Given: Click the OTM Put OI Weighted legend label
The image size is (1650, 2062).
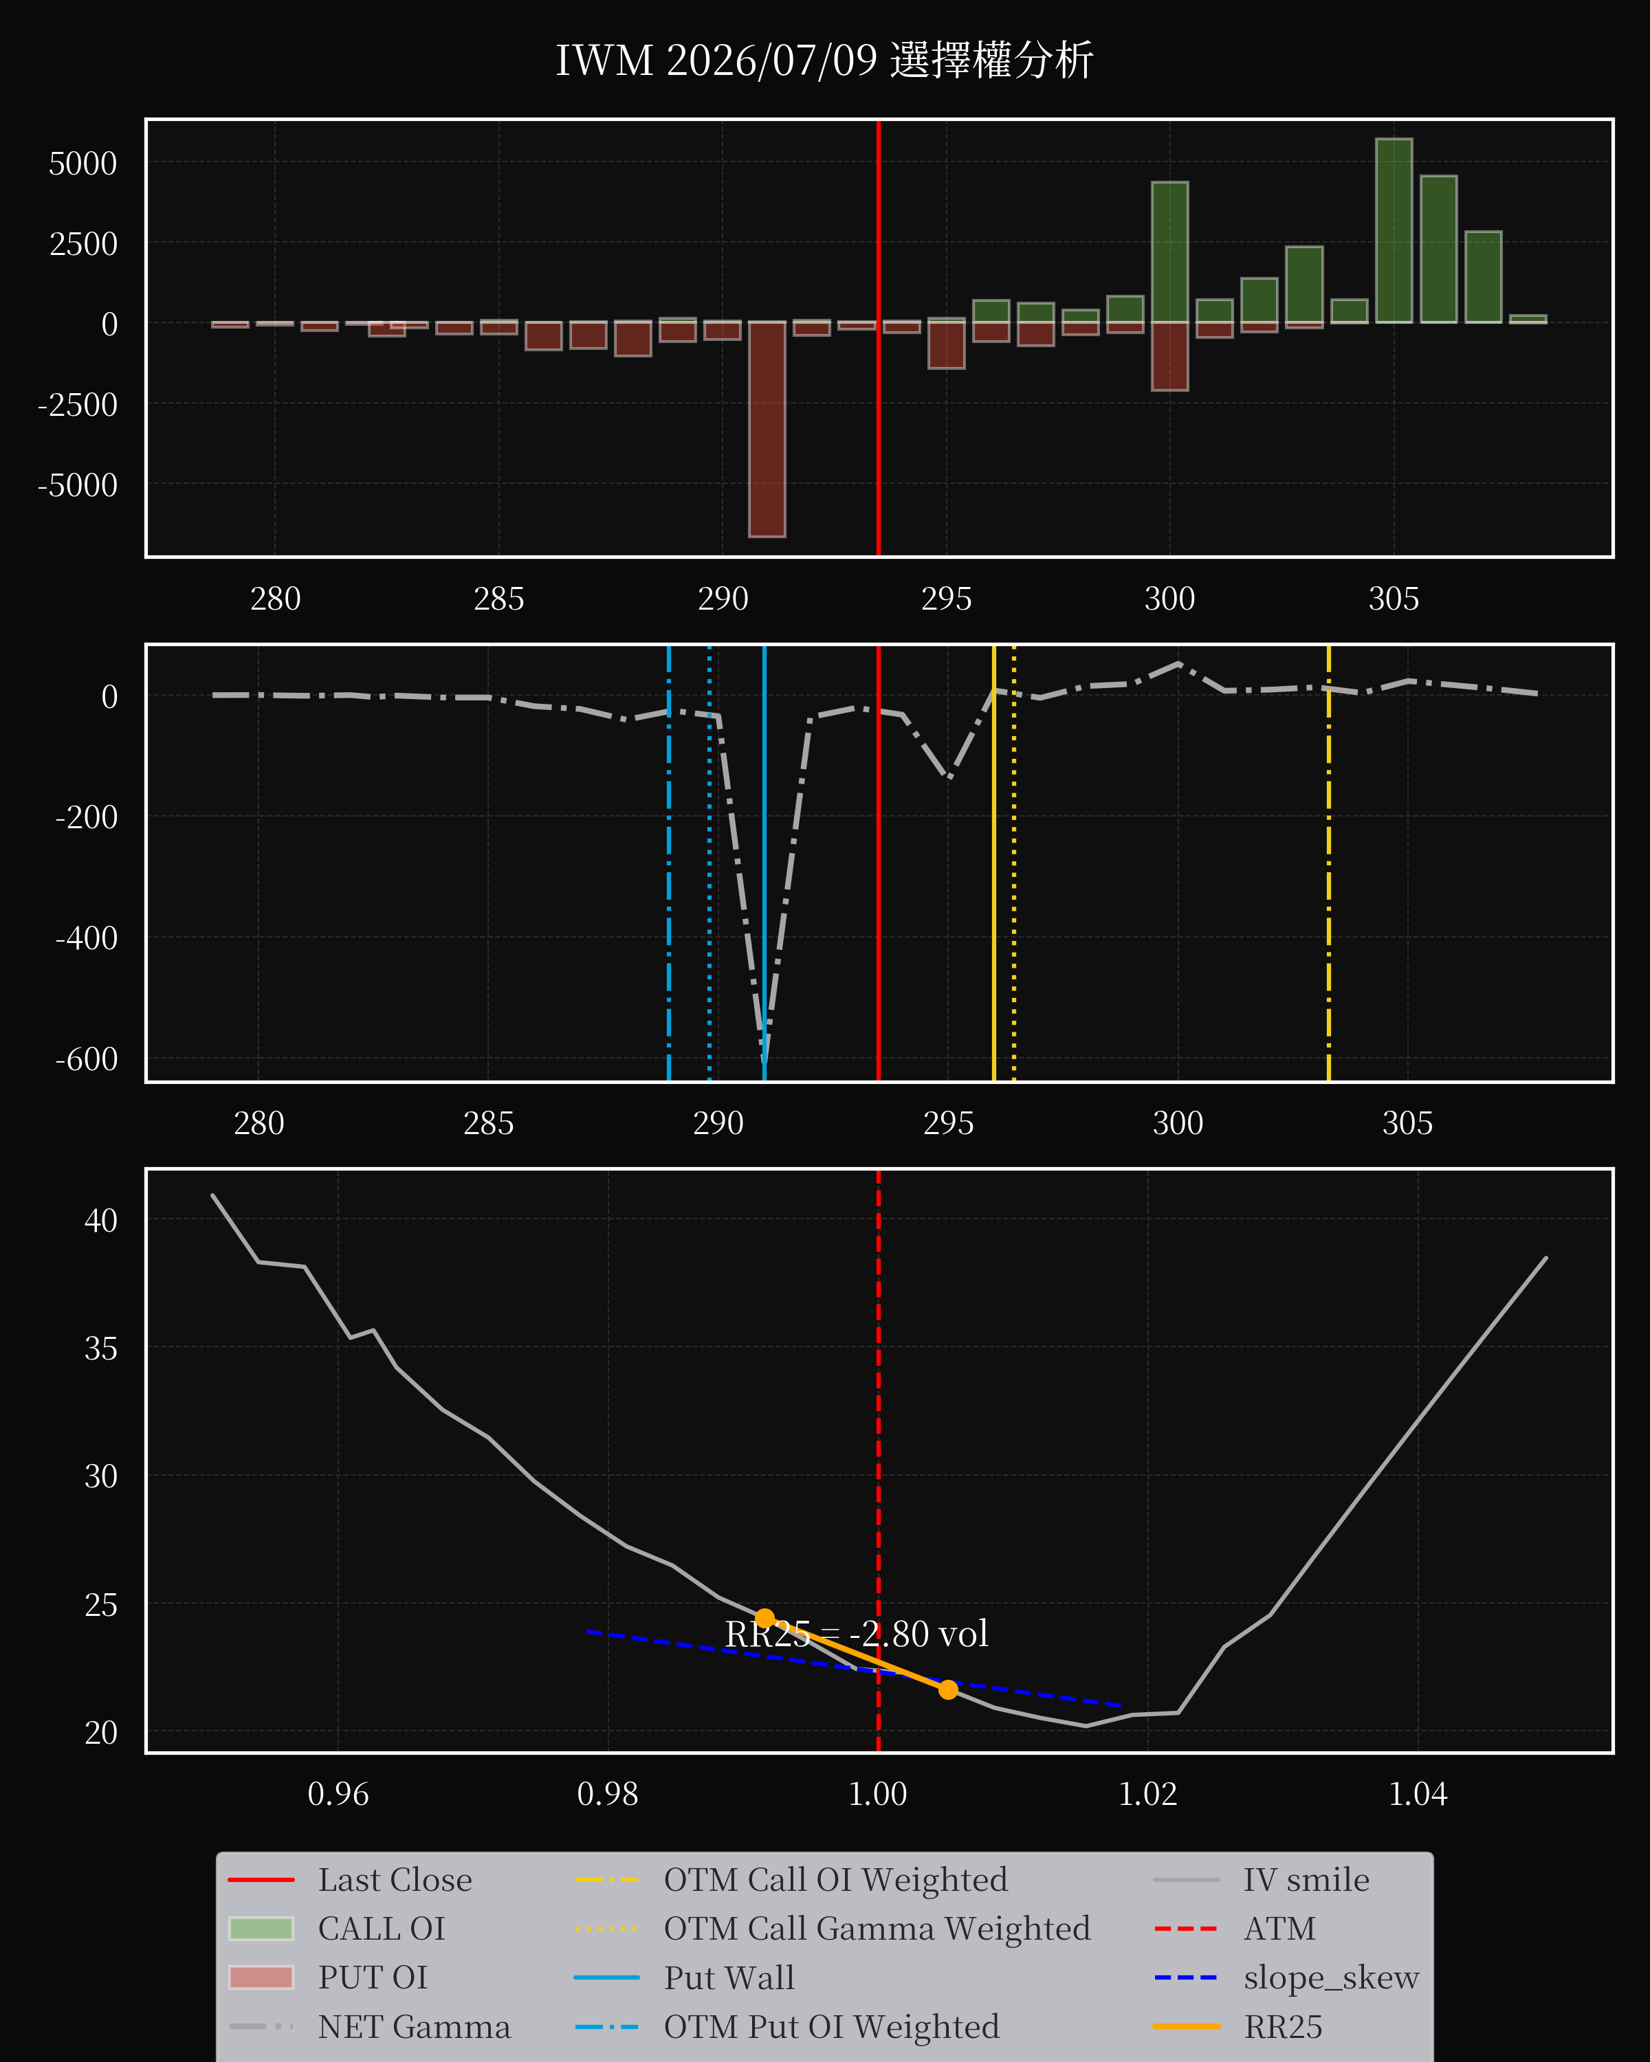Looking at the screenshot, I should (832, 2027).
